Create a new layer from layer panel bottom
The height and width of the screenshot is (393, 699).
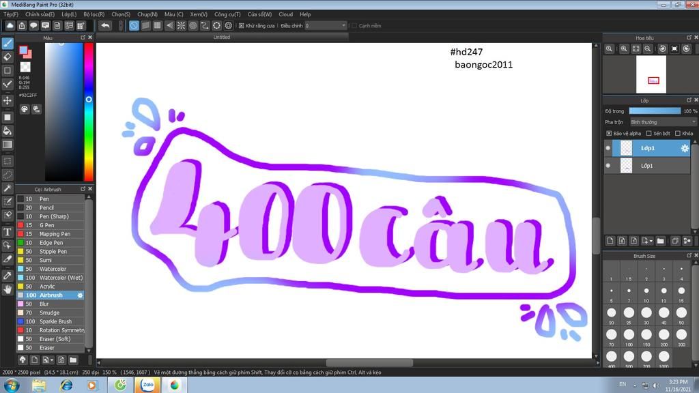coord(610,241)
